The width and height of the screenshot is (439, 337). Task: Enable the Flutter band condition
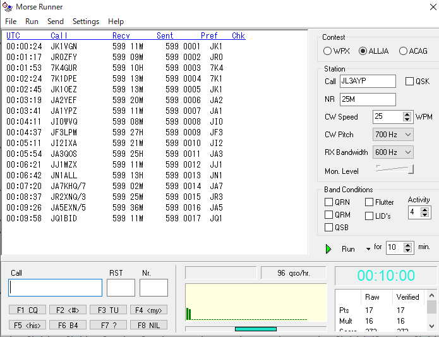(369, 202)
